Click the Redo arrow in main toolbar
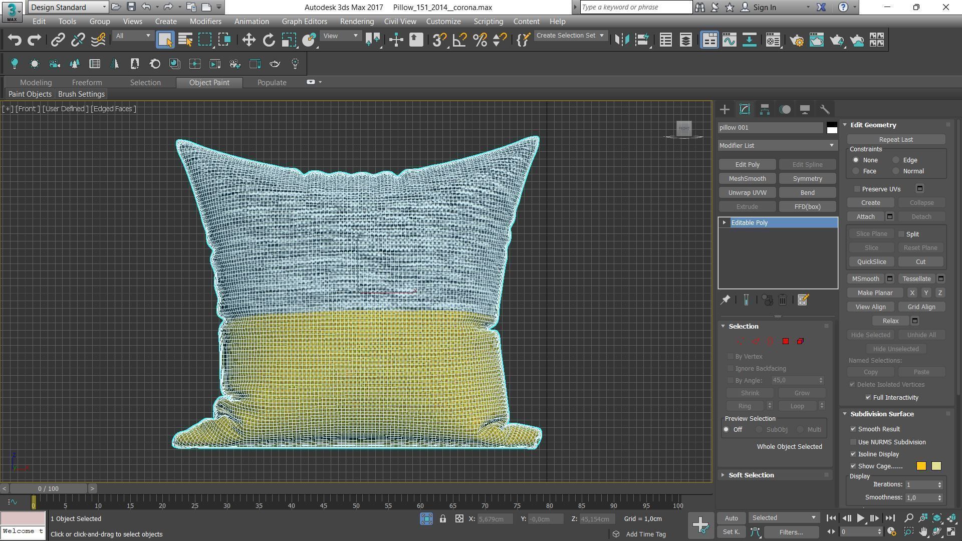Image resolution: width=962 pixels, height=541 pixels. [x=34, y=40]
